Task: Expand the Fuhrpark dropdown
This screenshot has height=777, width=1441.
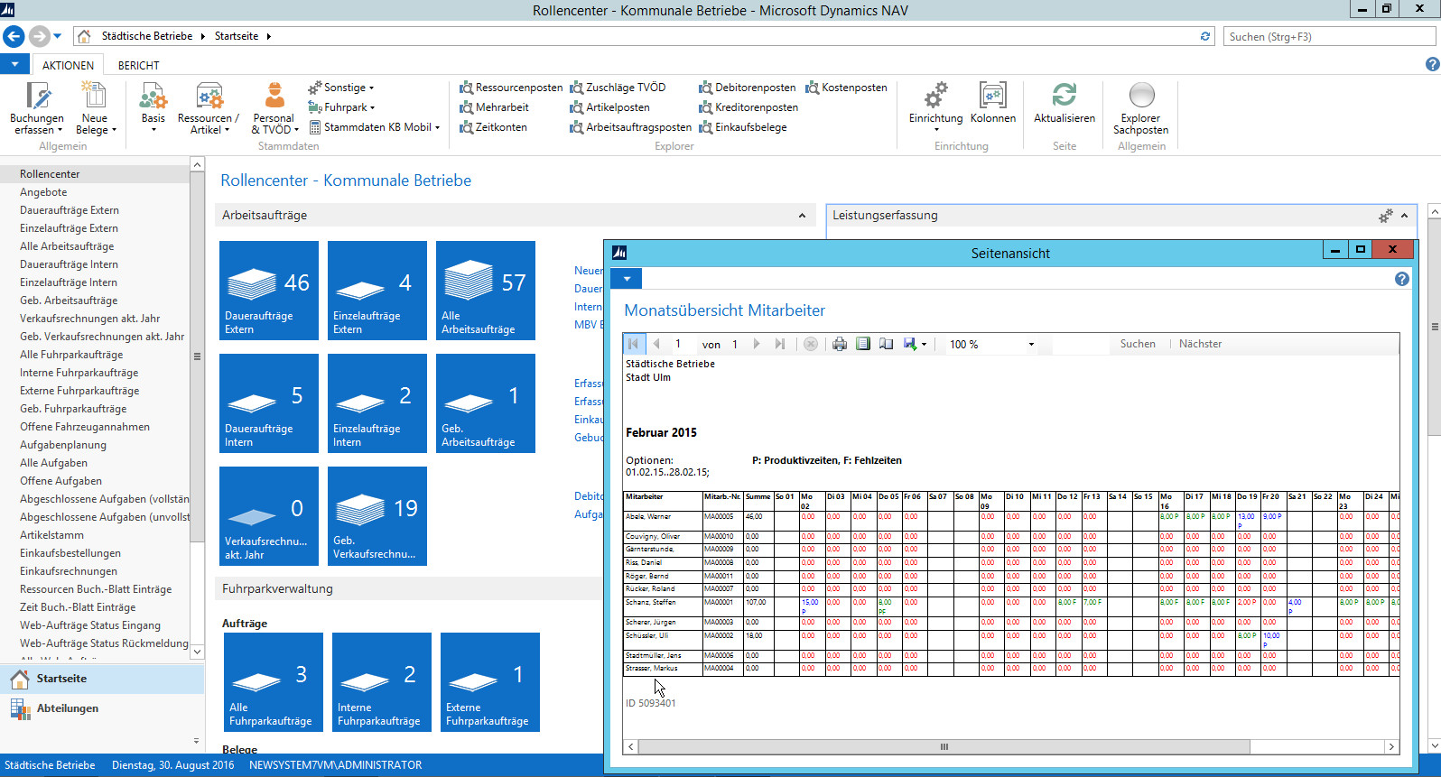Action: coord(341,107)
